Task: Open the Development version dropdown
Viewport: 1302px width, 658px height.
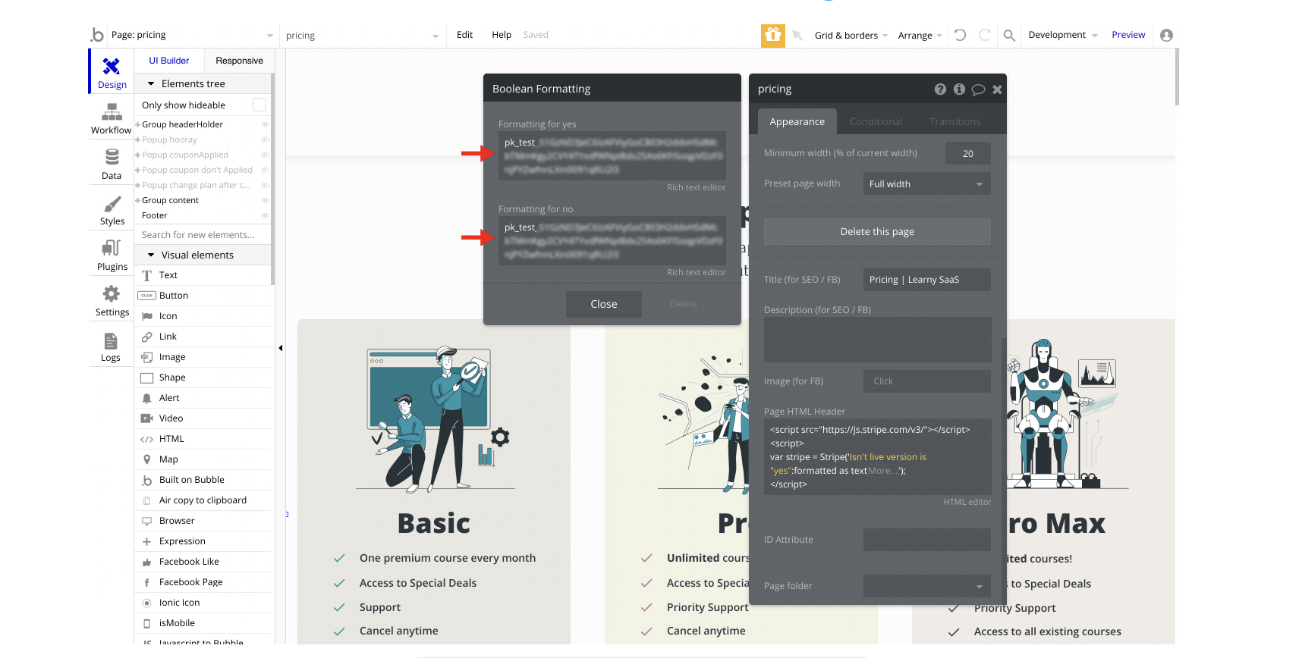Action: (1062, 35)
